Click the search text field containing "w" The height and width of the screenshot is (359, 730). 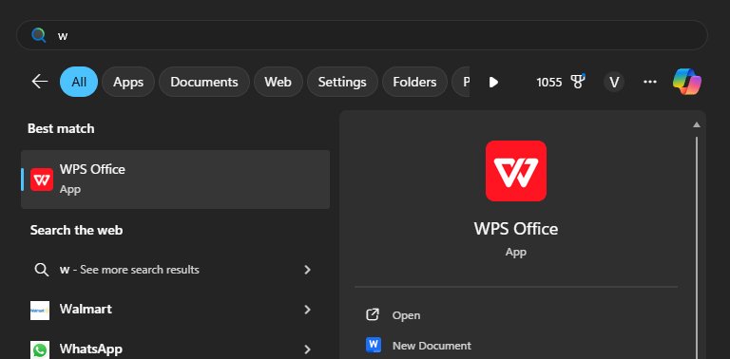[x=362, y=35]
